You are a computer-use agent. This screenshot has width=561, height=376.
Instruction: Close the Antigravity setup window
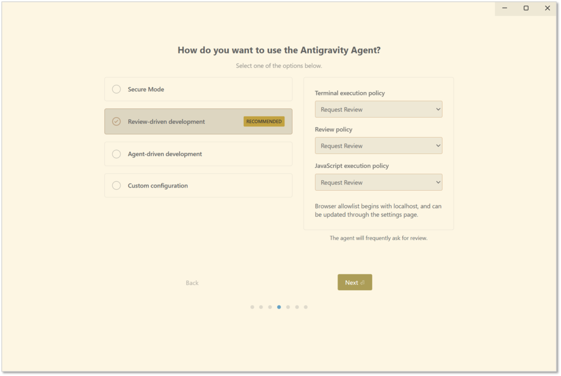point(547,8)
